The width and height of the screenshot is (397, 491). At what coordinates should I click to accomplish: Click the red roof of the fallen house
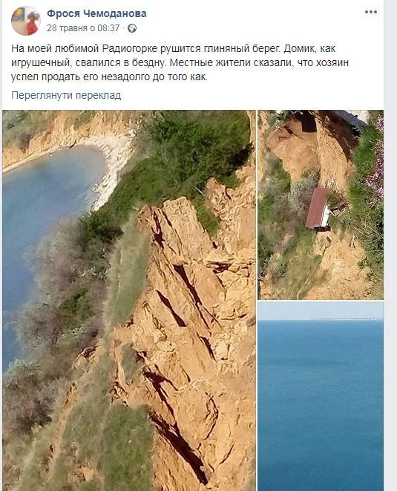tap(317, 207)
